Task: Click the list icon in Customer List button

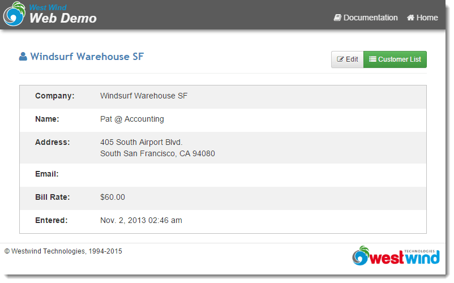Action: click(x=372, y=59)
